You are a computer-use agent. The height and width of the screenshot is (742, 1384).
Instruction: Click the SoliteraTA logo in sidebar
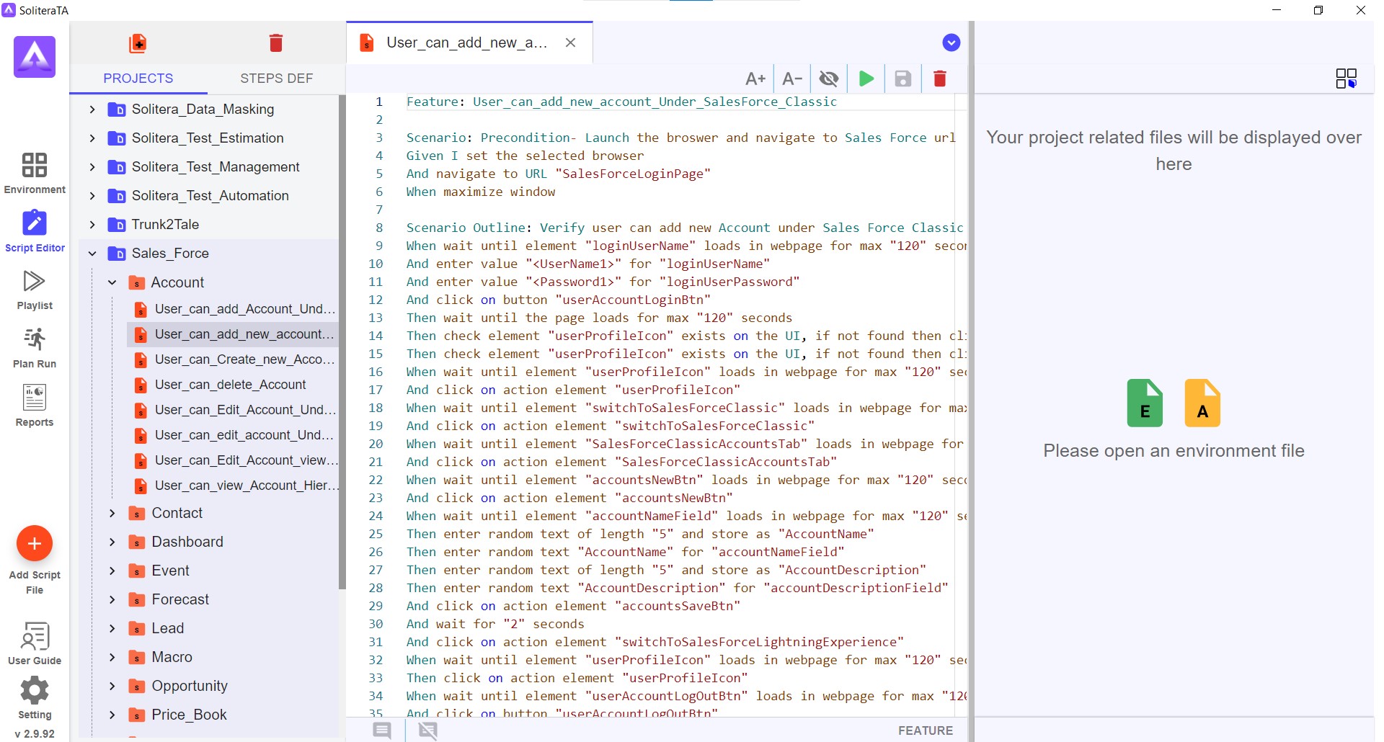tap(35, 57)
